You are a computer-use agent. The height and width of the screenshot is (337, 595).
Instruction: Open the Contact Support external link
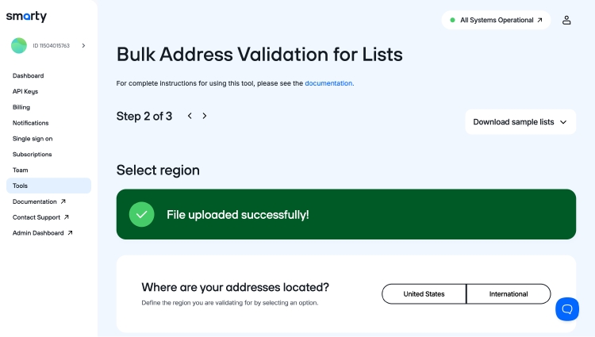click(x=40, y=217)
